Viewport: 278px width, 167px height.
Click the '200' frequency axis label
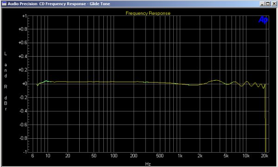pyautogui.click(x=133, y=156)
